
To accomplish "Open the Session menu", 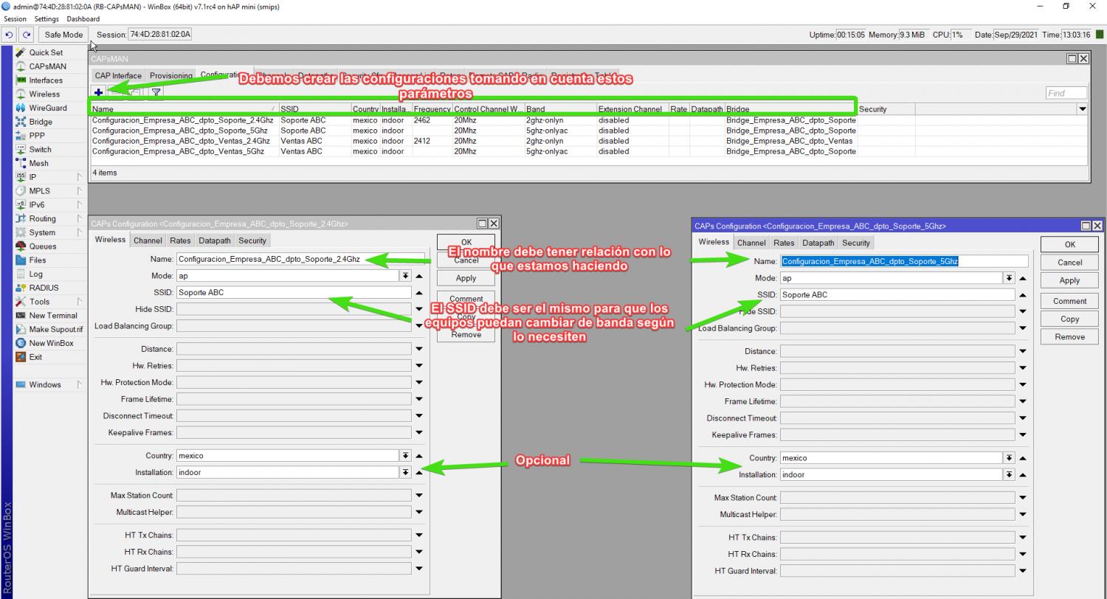I will click(x=15, y=18).
